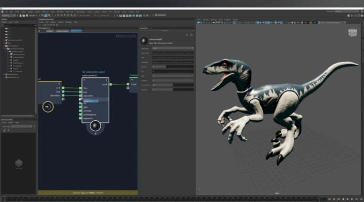Open the Windows menu in main menu bar
The image size is (364, 202).
(45, 12)
